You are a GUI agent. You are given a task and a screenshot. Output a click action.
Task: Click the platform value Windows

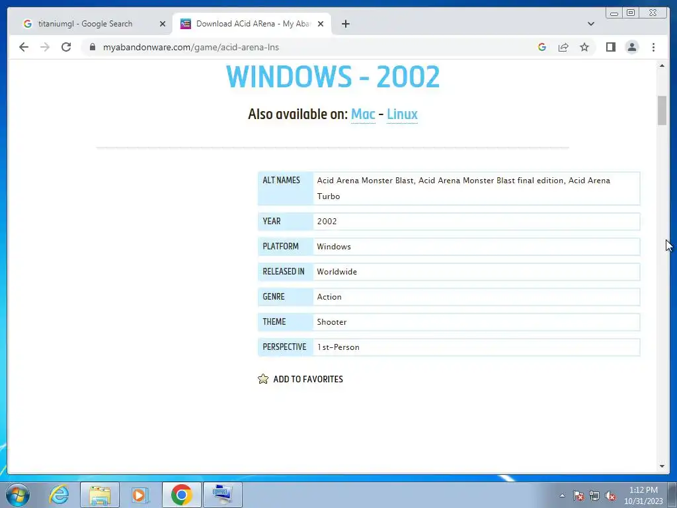point(334,246)
